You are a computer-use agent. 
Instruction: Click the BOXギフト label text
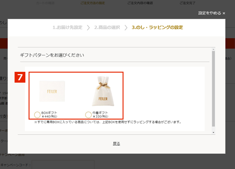tap(49, 113)
